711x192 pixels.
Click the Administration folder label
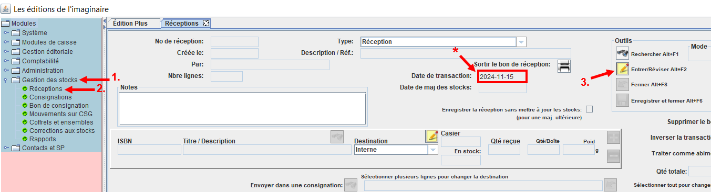click(x=43, y=71)
